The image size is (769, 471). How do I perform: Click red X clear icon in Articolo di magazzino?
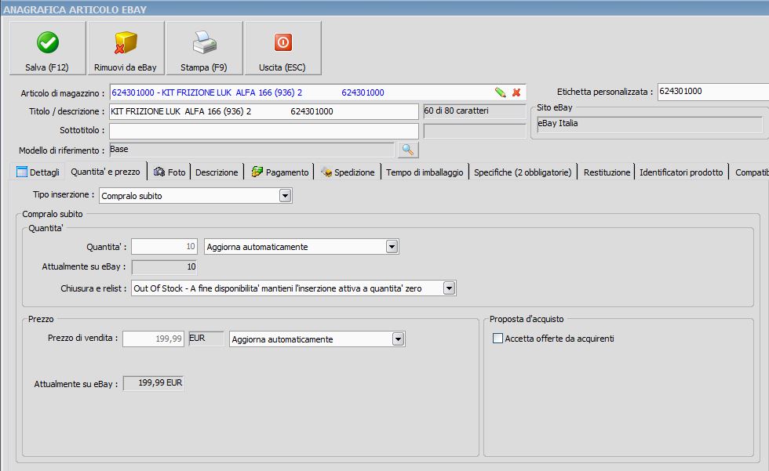click(516, 92)
